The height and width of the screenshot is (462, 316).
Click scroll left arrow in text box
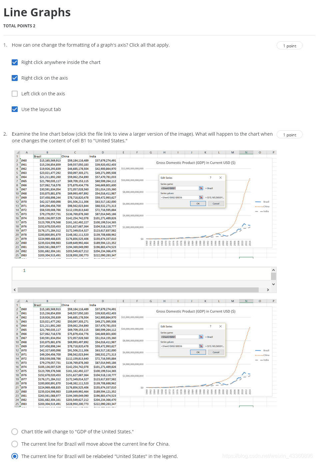click(x=15, y=290)
